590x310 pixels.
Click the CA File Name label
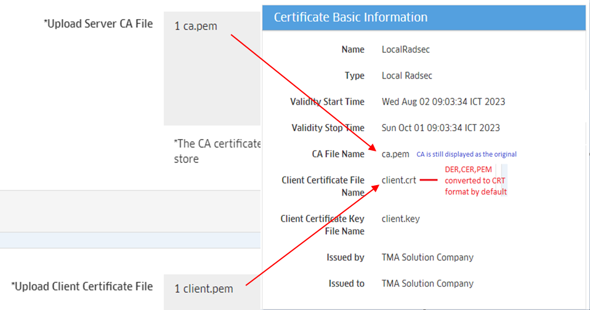point(337,154)
